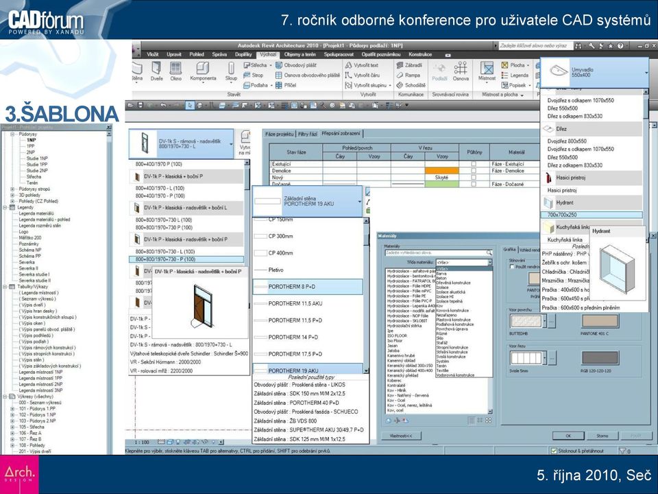Select Izolace akustická in material class list

(x=450, y=292)
